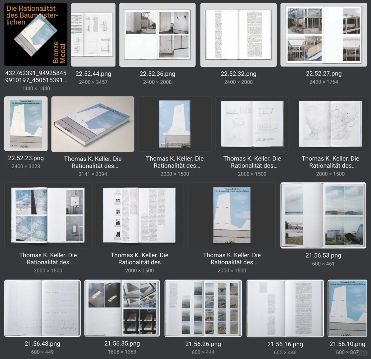Screen dimensions: 371x359
Task: Open the back cover thumbnail with barcode
Action: (175, 124)
